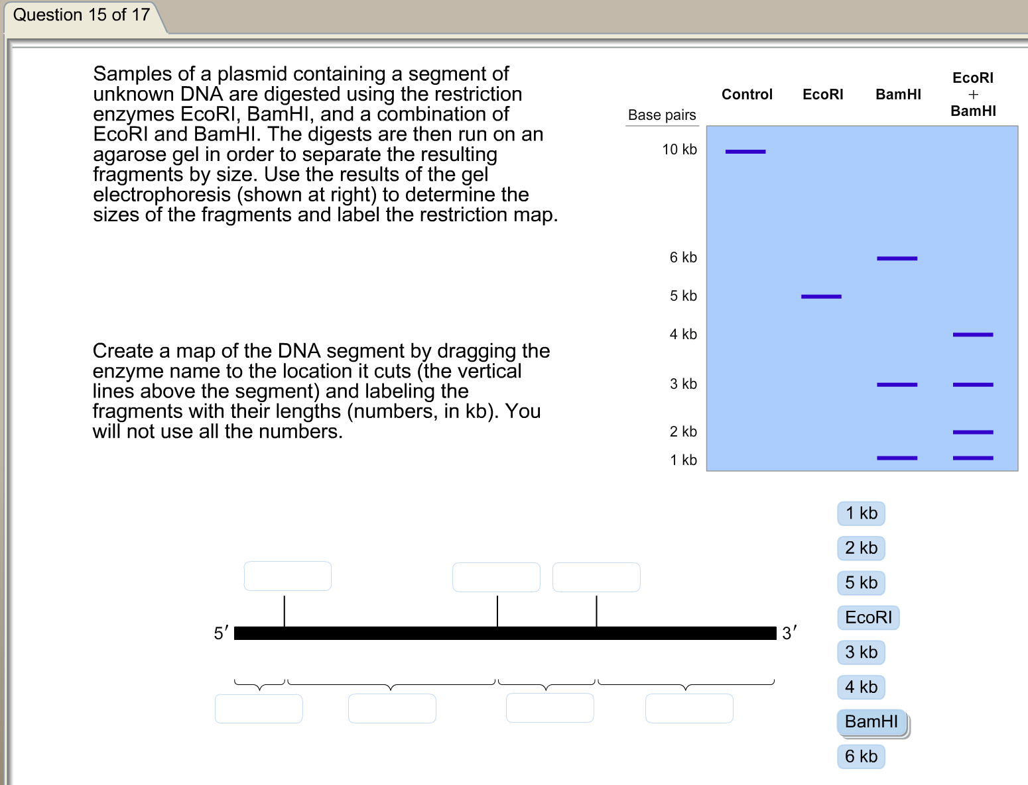Click the Control lane band at 10 kb
Viewport: 1028px width, 785px height.
(x=745, y=151)
